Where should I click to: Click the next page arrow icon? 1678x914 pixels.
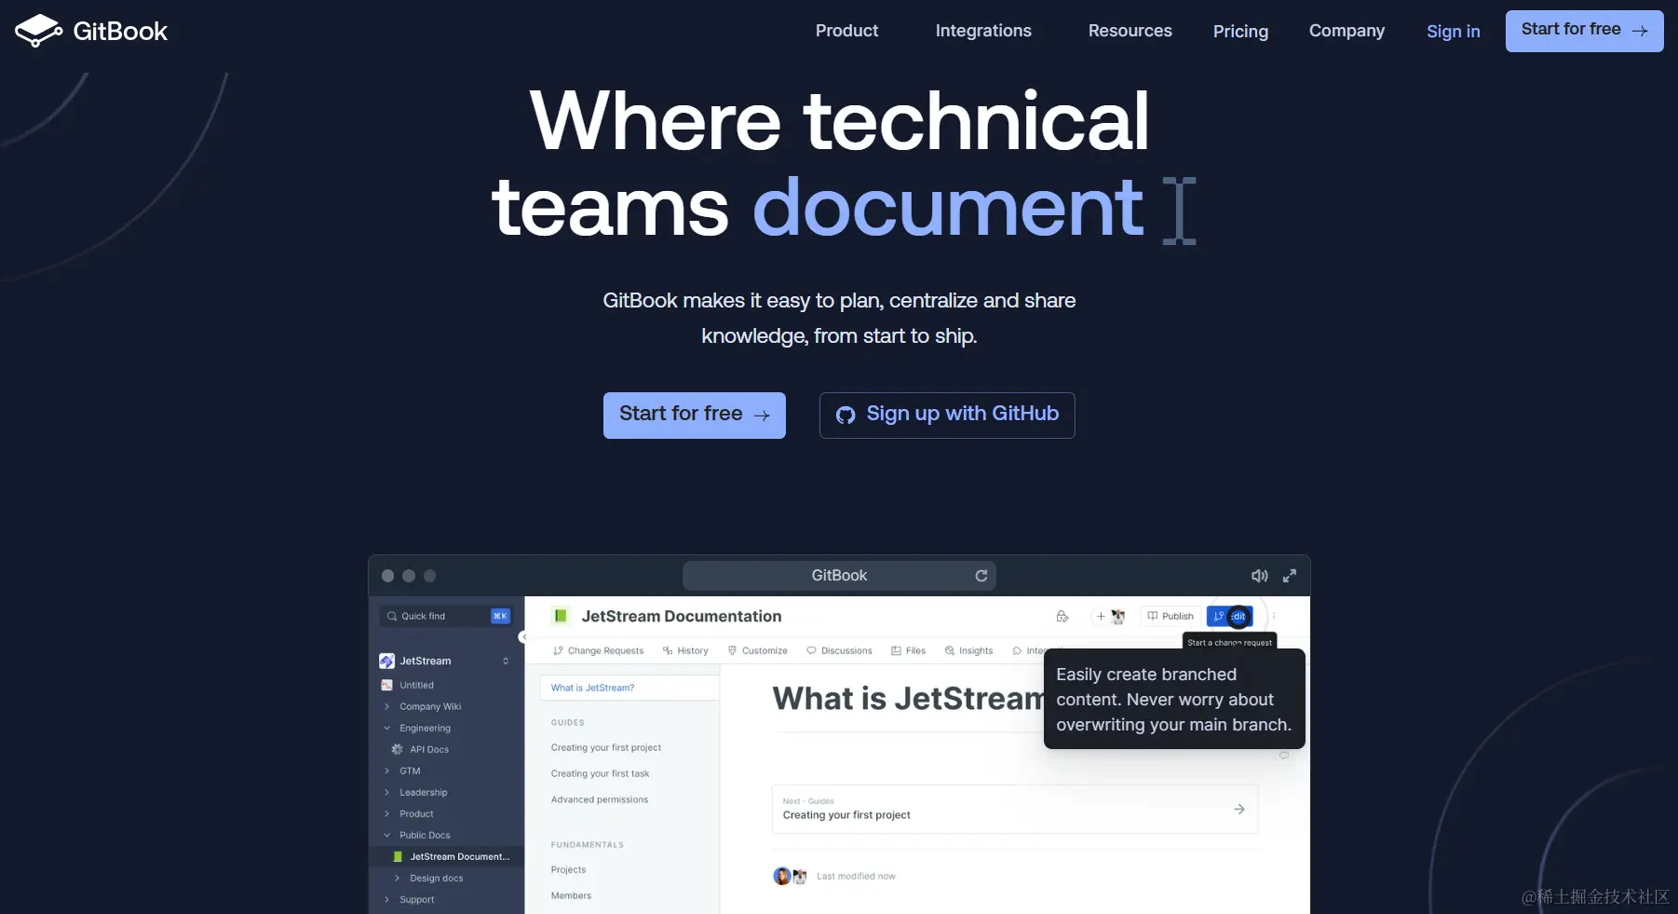click(1239, 809)
